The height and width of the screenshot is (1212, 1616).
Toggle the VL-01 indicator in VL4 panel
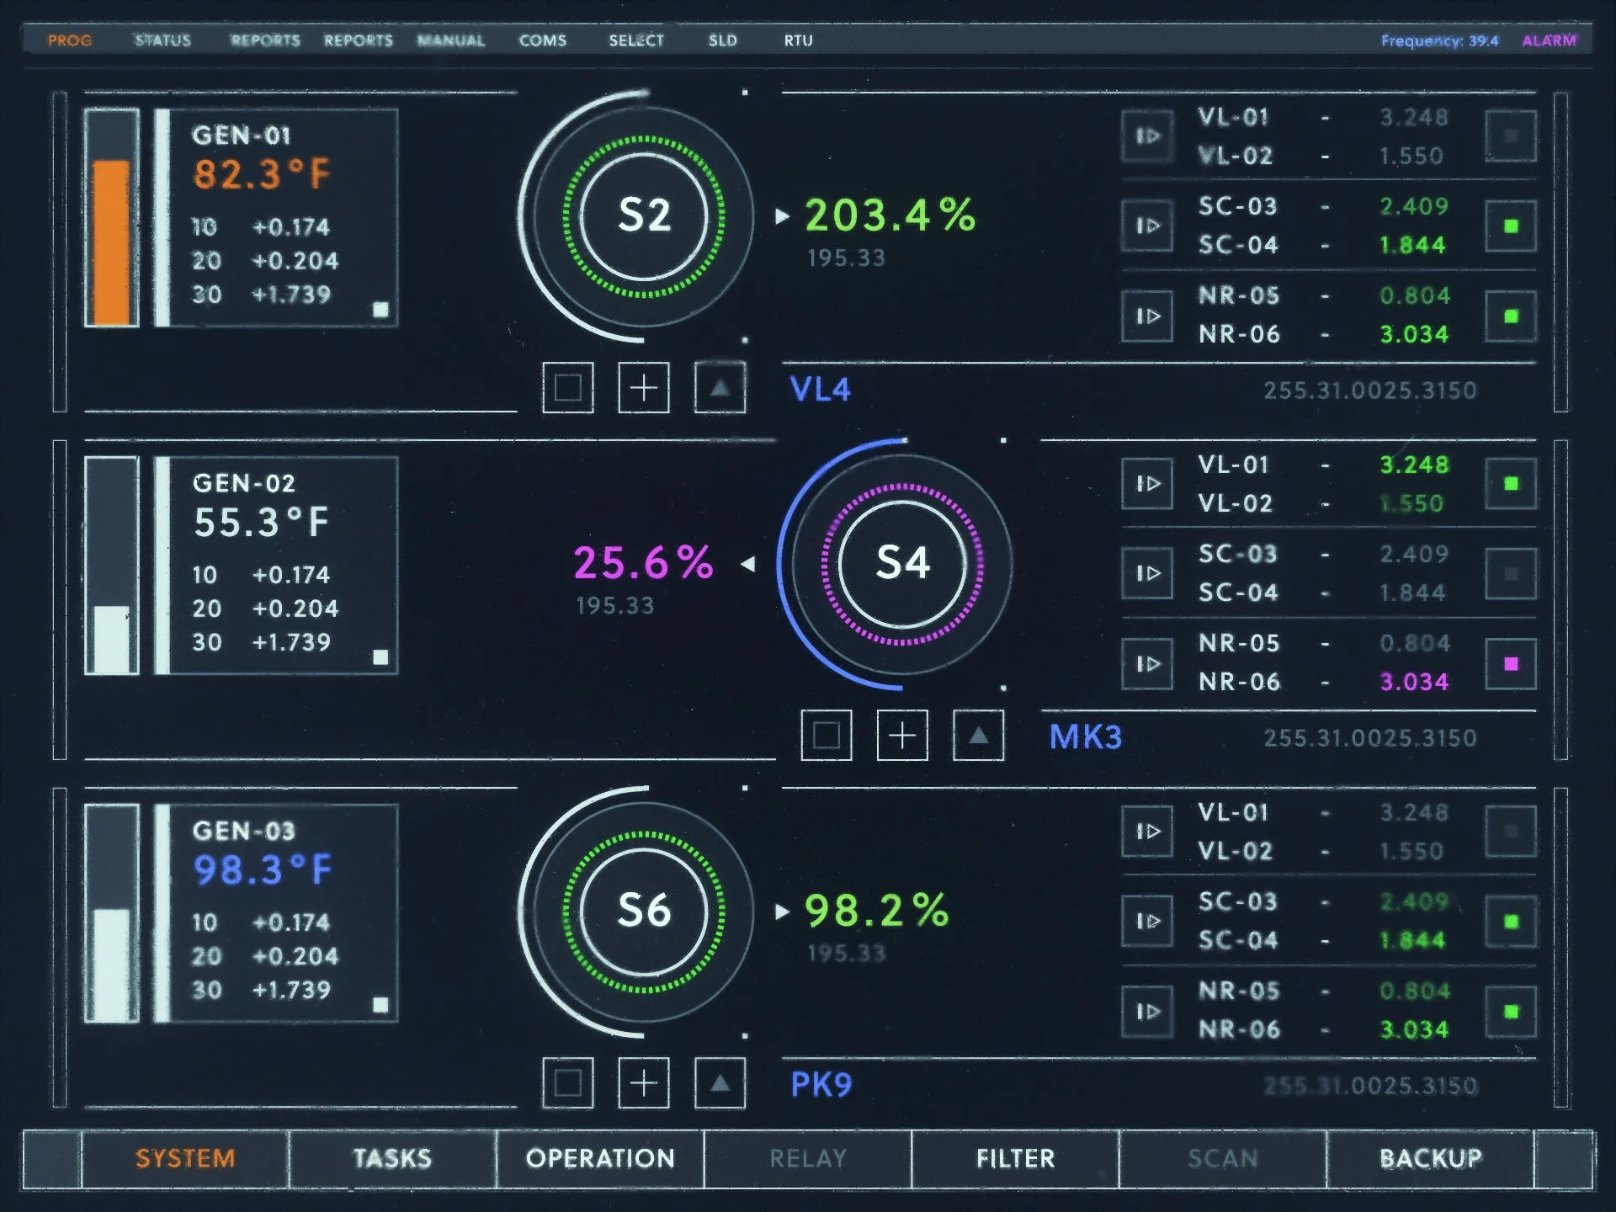coord(1511,136)
